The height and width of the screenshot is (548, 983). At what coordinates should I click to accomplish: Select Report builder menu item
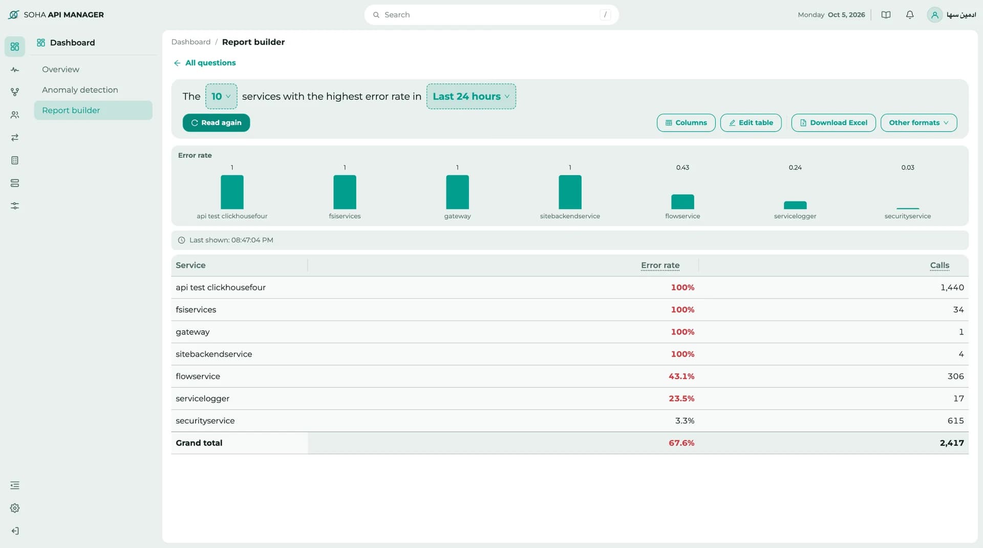pos(93,110)
